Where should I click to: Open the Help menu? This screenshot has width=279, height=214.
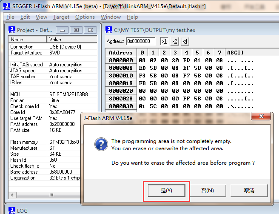(132, 17)
